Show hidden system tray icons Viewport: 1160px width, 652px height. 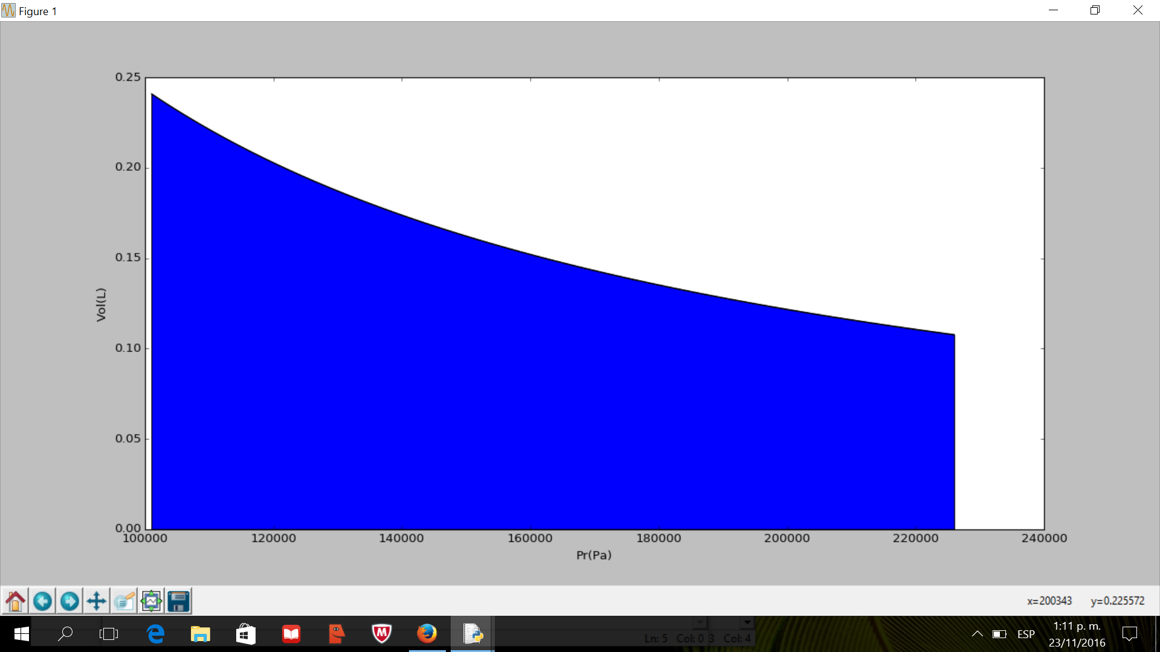[x=977, y=634]
